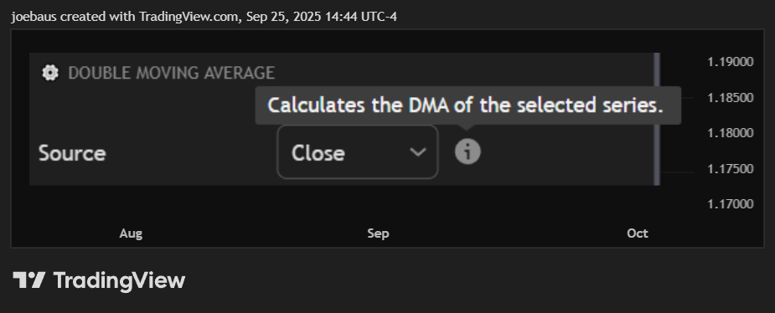The image size is (775, 313).
Task: Click the TradingView wordmark text
Action: 119,280
